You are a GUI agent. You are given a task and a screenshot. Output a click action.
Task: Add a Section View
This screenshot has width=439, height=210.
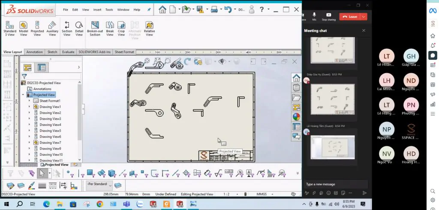coord(67,29)
